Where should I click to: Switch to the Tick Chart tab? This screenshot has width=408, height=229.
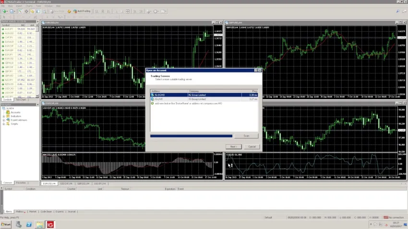(x=21, y=100)
